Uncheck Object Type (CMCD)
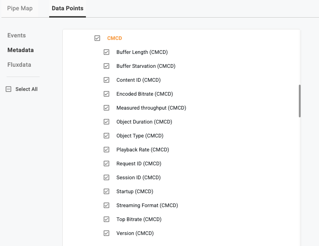 click(x=106, y=136)
